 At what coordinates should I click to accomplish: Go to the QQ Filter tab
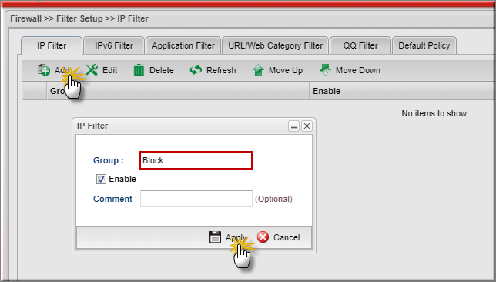coord(360,45)
